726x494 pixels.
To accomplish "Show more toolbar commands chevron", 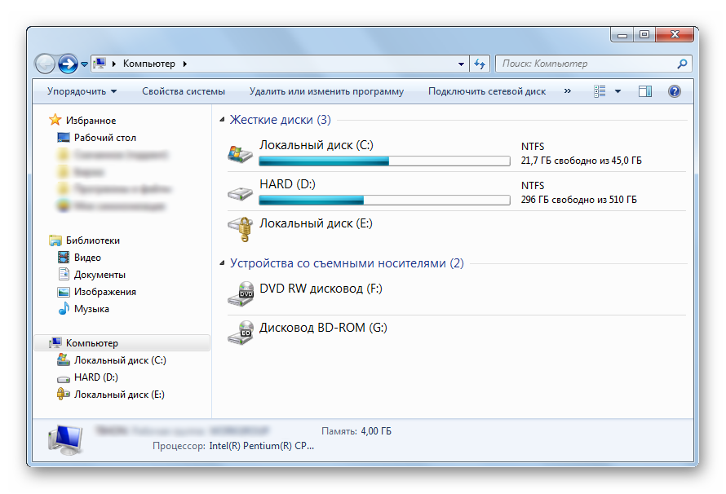I will click(568, 90).
